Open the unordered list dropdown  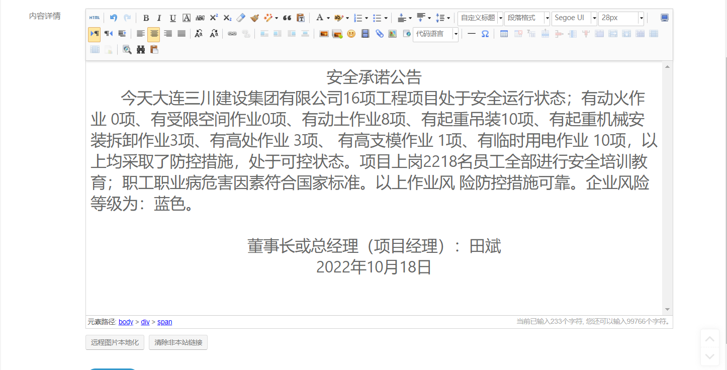click(x=386, y=18)
